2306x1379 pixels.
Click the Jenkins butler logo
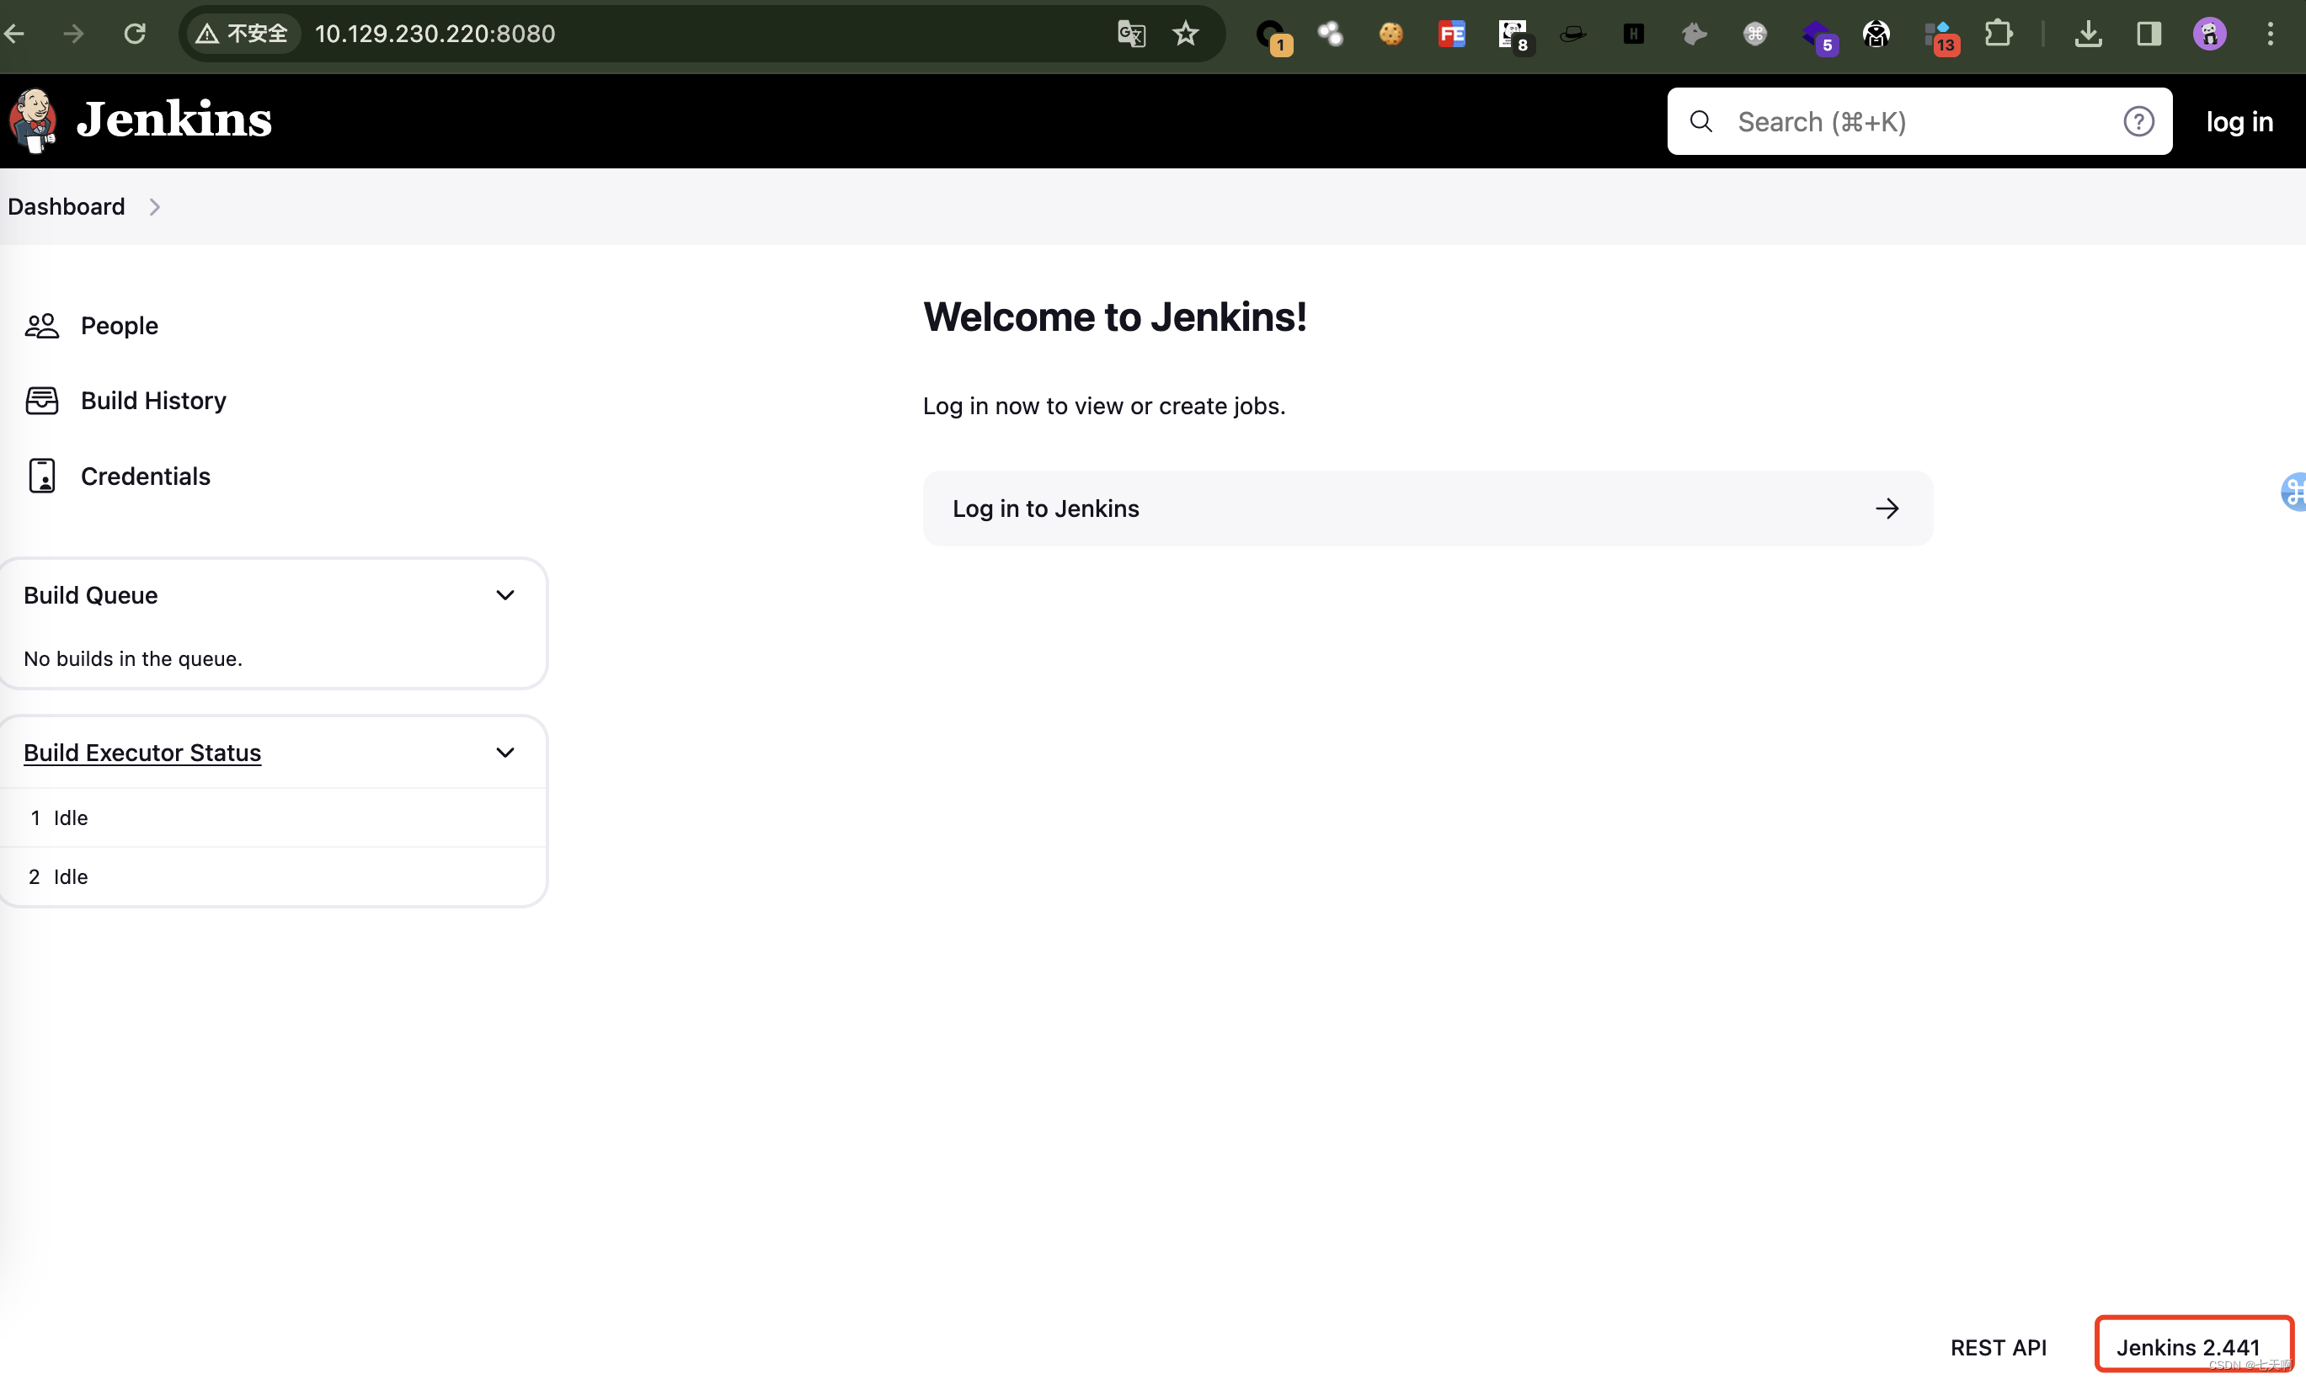[x=34, y=120]
